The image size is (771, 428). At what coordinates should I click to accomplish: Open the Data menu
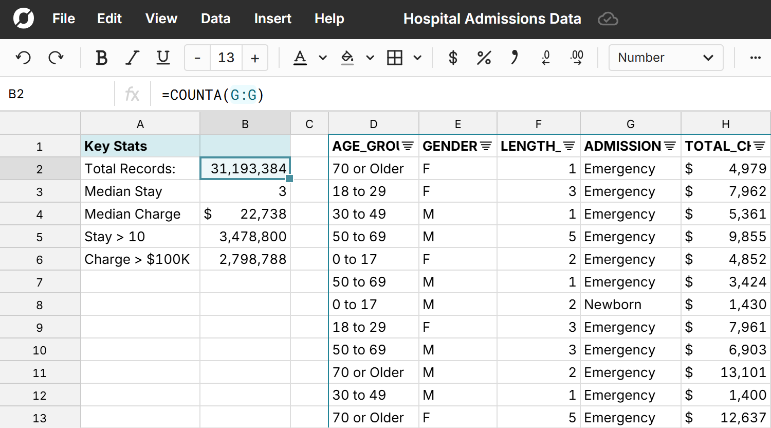click(215, 19)
